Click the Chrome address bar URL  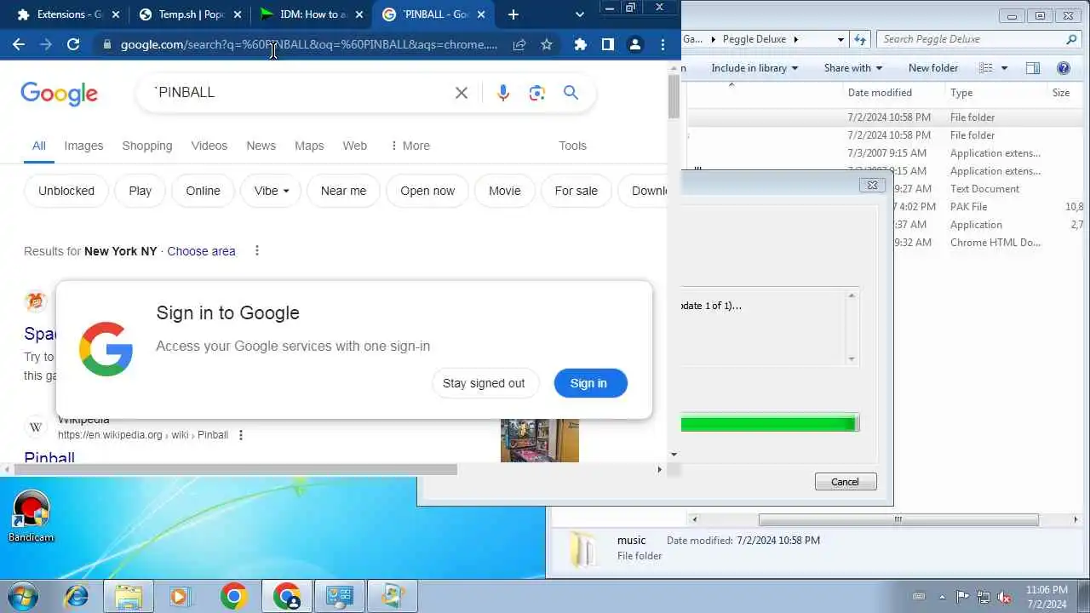coord(308,44)
